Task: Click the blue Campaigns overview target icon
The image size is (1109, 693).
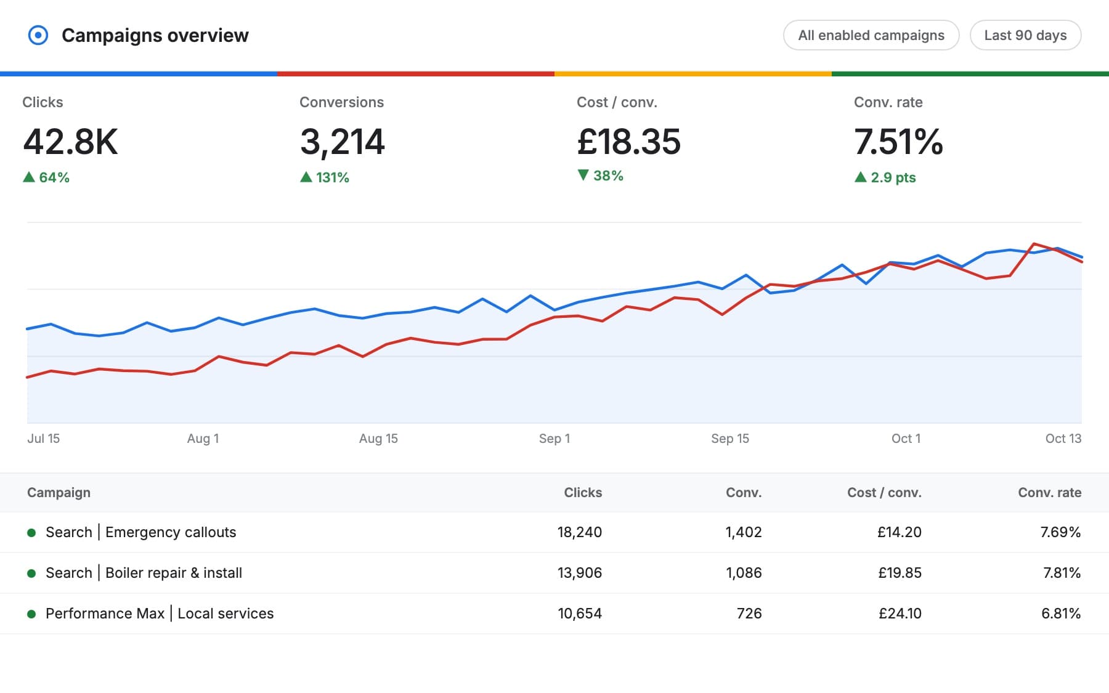Action: [38, 35]
